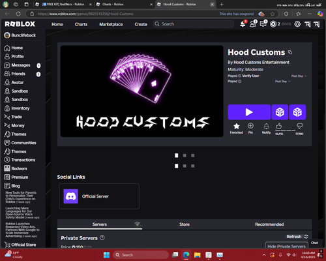Click the purple Play button
Screen dimensions: 326x261
[x=249, y=112]
